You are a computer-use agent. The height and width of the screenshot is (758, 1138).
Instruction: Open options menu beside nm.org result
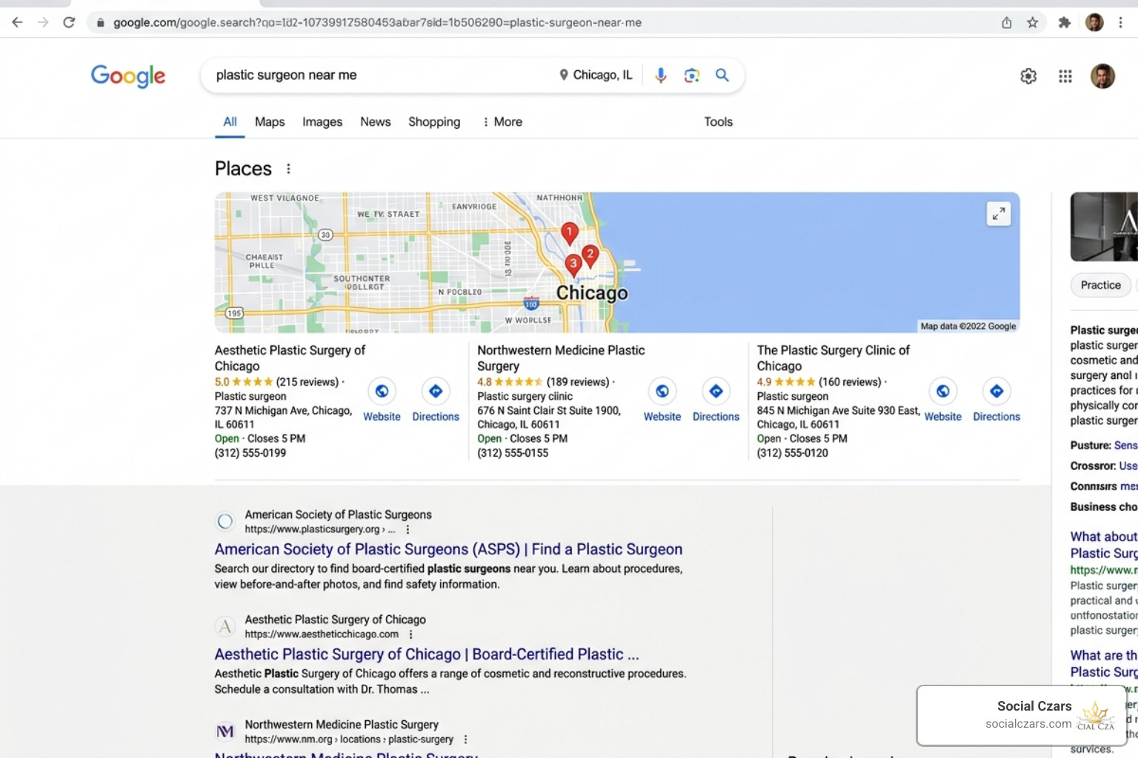465,739
